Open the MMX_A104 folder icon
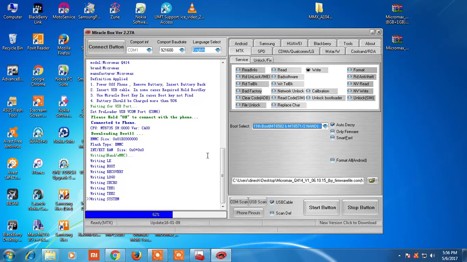 (320, 11)
